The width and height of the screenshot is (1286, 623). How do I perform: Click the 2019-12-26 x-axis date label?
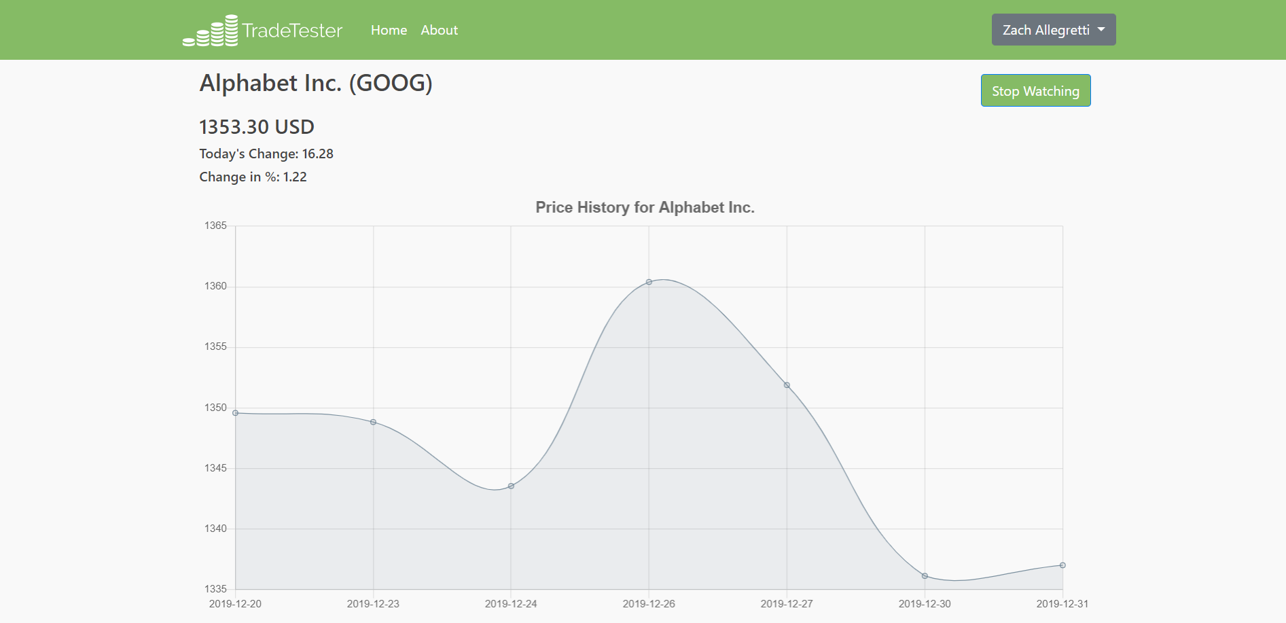point(649,604)
